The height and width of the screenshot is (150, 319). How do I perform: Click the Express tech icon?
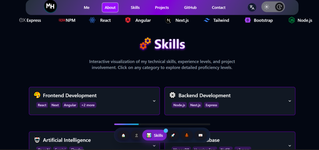tap(22, 20)
